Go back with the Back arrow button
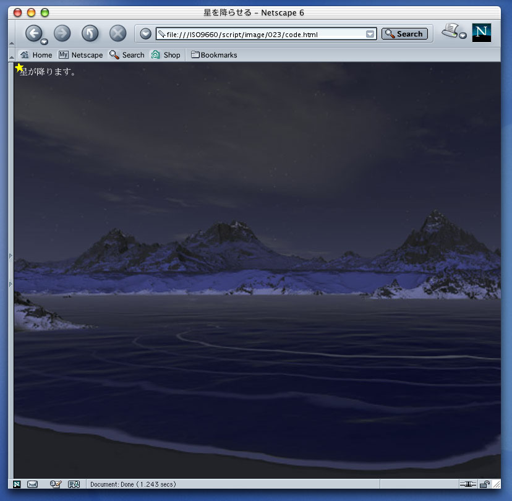The image size is (512, 501). (x=33, y=33)
